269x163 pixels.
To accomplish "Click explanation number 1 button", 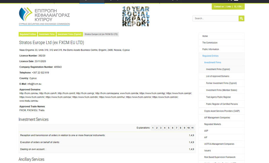I will coord(153,128).
